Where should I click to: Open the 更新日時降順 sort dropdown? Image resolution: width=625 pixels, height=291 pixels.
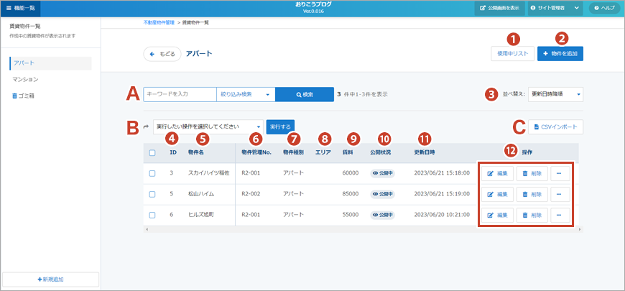pyautogui.click(x=555, y=94)
